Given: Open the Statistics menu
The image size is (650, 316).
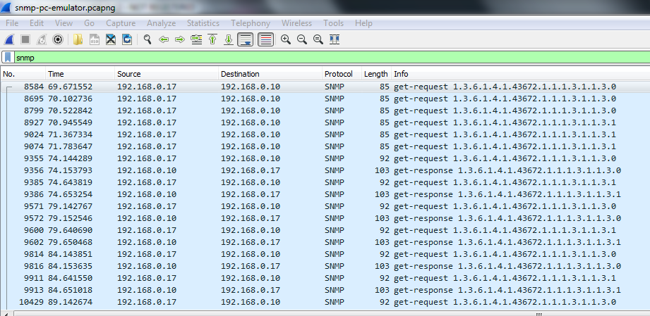Looking at the screenshot, I should pyautogui.click(x=203, y=23).
